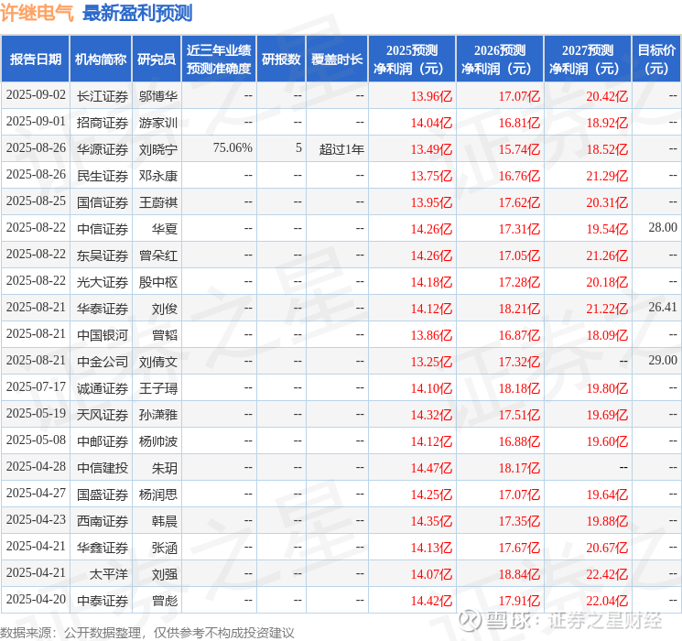The image size is (682, 641).
Task: Select the 研究员 column header
Action: 157,60
